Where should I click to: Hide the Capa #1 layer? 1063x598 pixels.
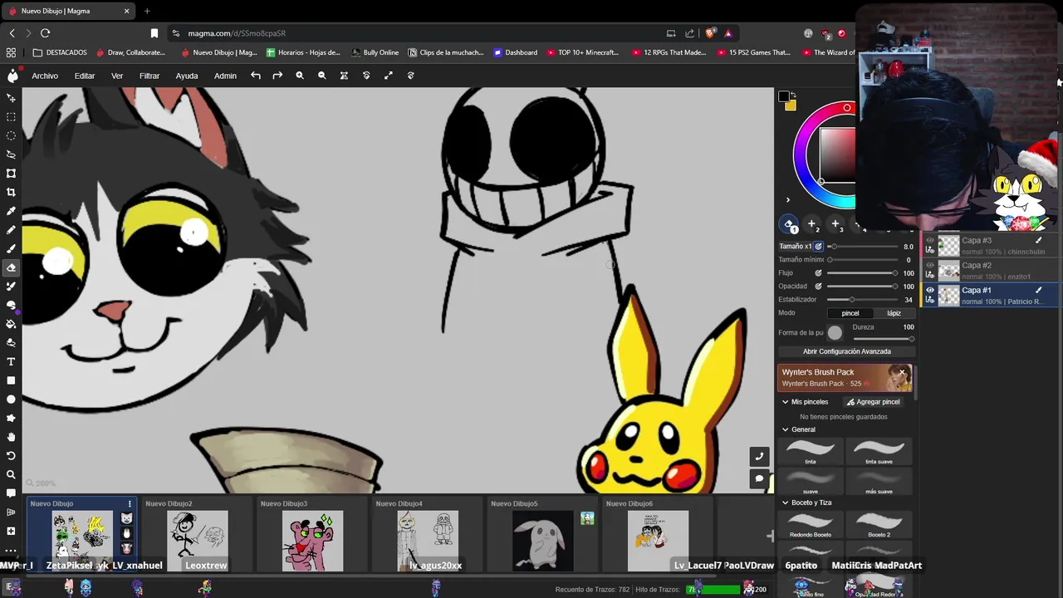[930, 291]
